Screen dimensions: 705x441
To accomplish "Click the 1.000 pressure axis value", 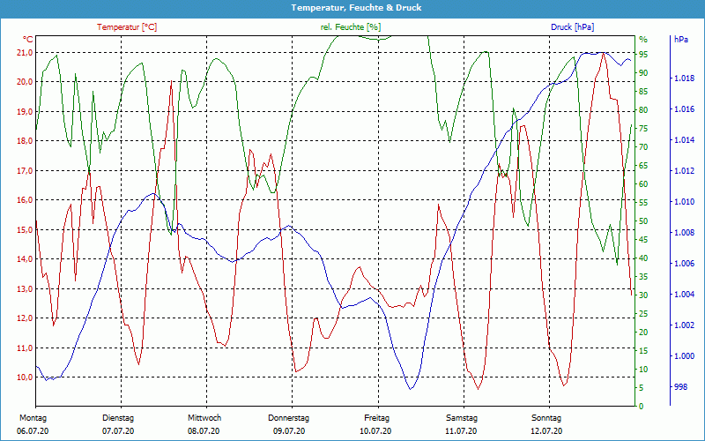I will (x=684, y=356).
